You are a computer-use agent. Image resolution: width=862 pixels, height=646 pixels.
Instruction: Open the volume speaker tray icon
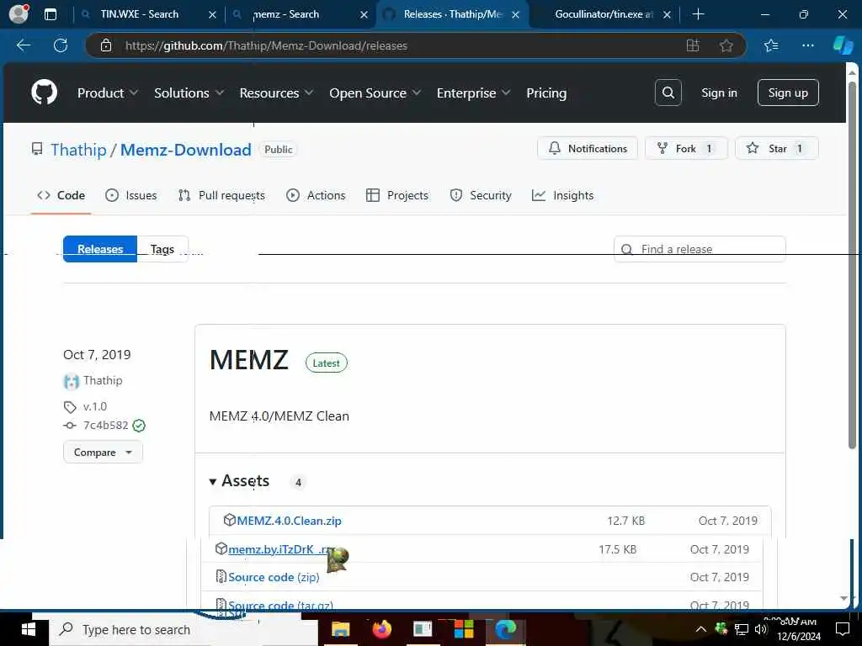tap(761, 629)
